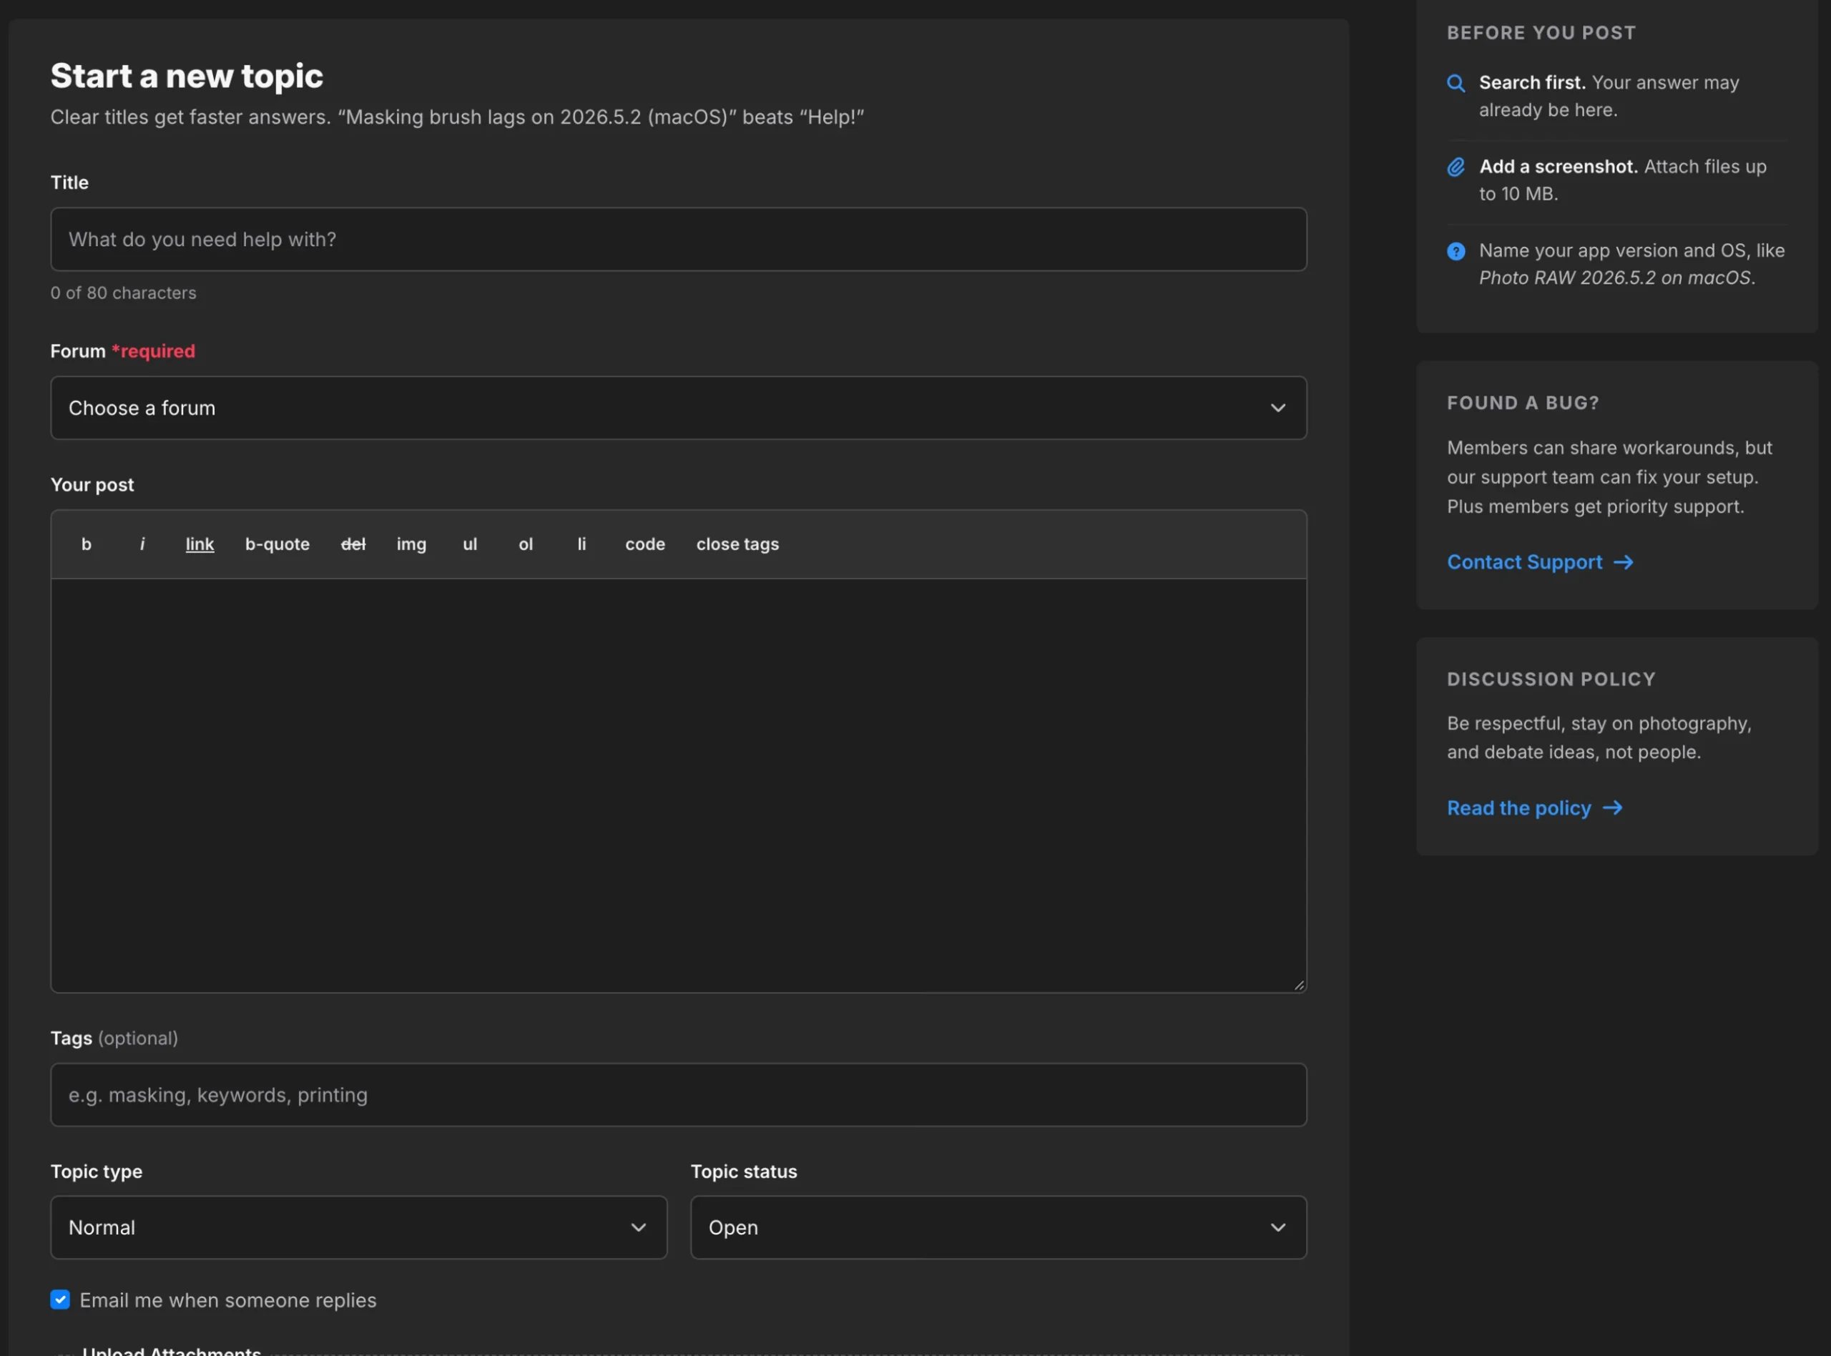Apply strikethrough with the del button
Viewport: 1831px width, 1356px height.
(x=353, y=544)
